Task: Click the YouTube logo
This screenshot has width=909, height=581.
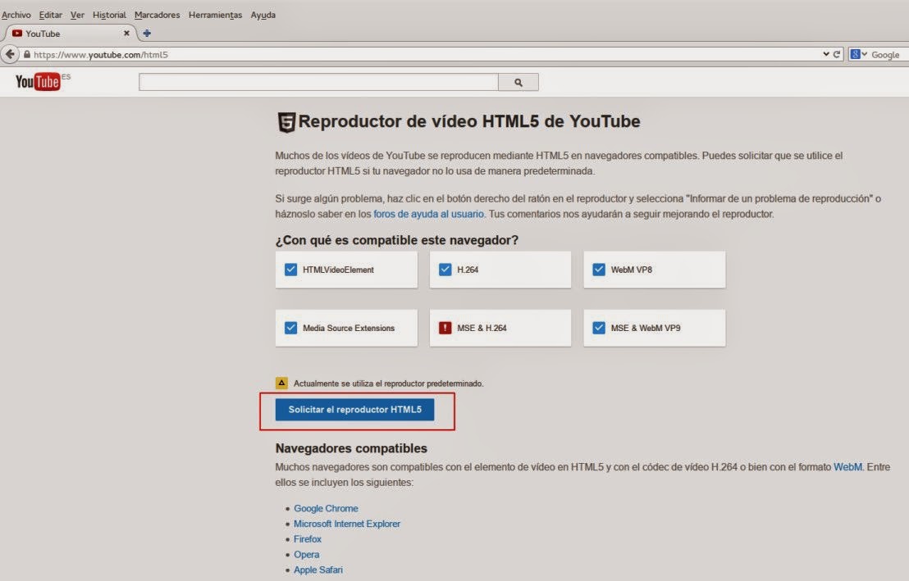Action: point(38,82)
